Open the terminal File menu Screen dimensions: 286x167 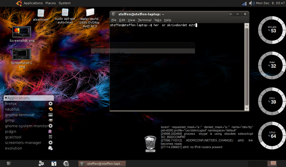point(114,20)
